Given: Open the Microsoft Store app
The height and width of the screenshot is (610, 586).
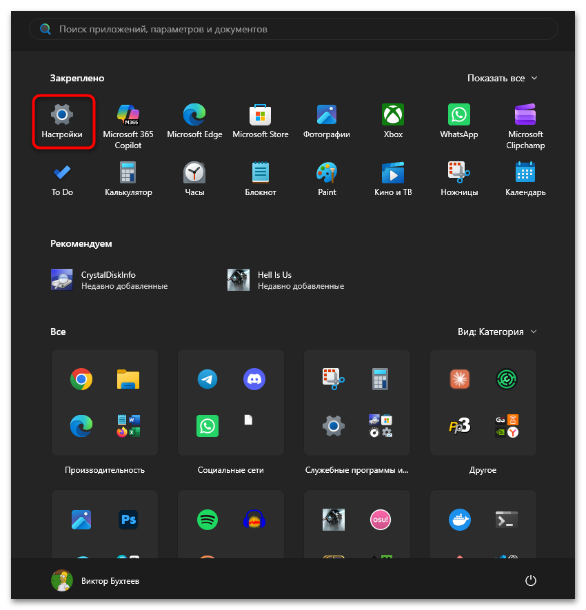Looking at the screenshot, I should 261,121.
